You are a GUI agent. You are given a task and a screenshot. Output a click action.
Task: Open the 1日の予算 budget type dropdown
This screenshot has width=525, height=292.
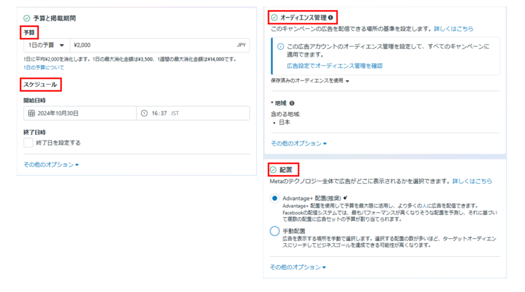46,45
